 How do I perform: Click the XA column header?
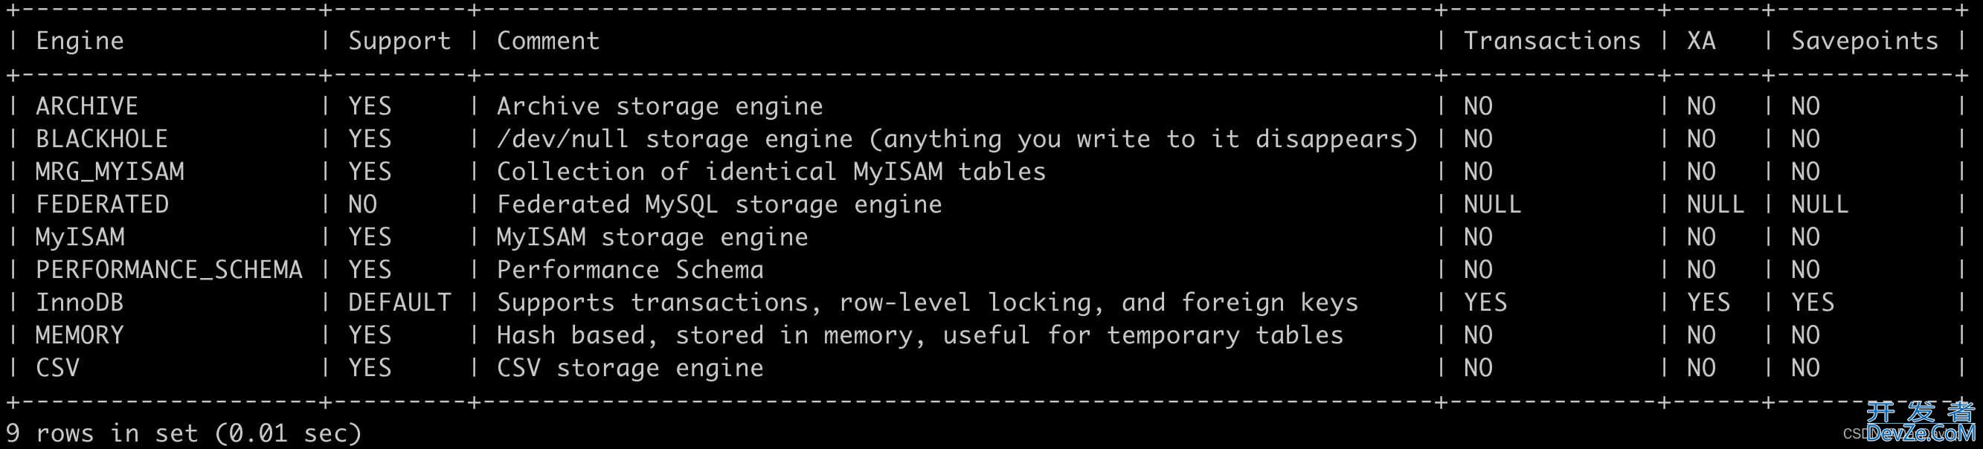(1700, 41)
